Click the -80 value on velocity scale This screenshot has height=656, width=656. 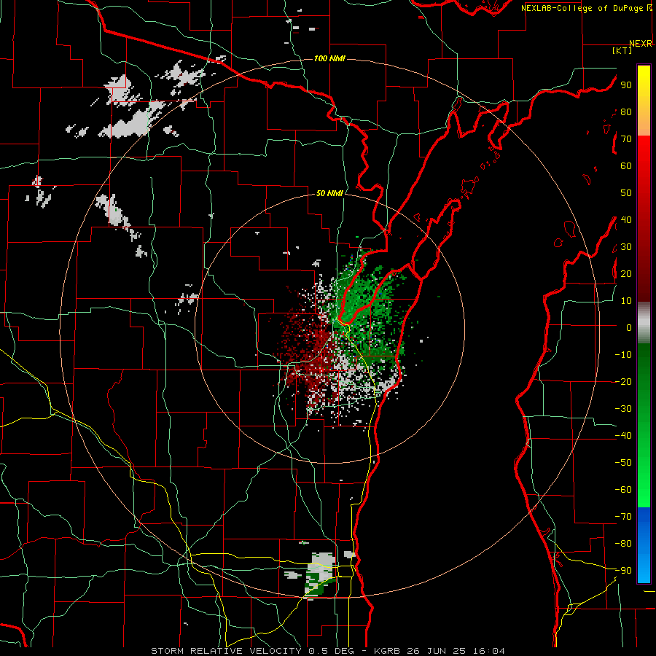[623, 544]
